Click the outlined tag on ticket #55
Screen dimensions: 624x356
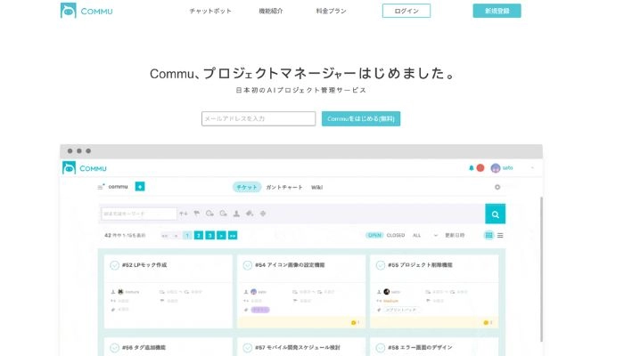point(401,310)
